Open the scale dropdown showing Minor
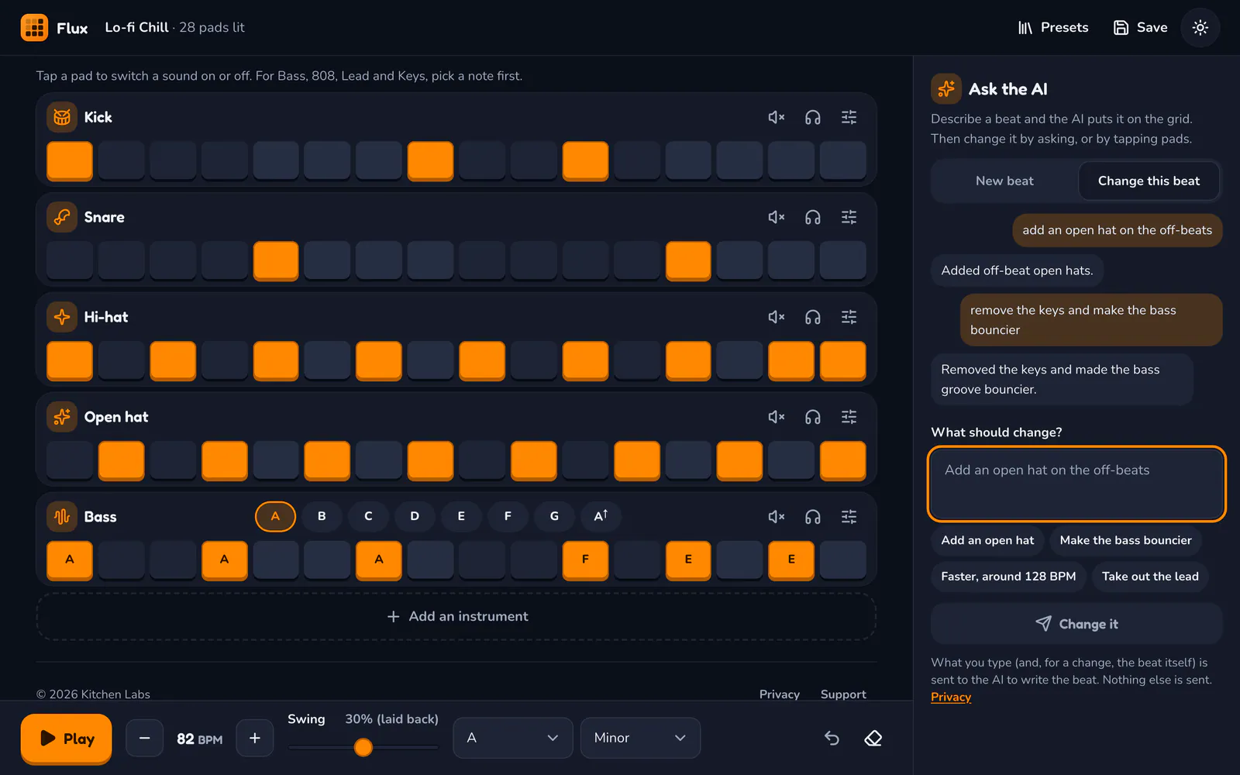 [640, 738]
